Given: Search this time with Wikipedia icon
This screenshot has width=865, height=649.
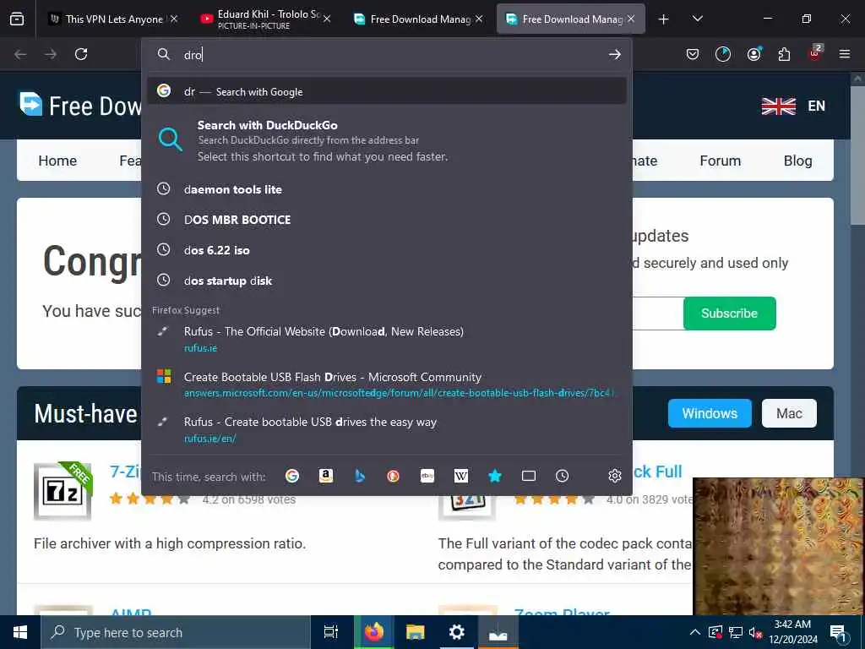Looking at the screenshot, I should 461,476.
